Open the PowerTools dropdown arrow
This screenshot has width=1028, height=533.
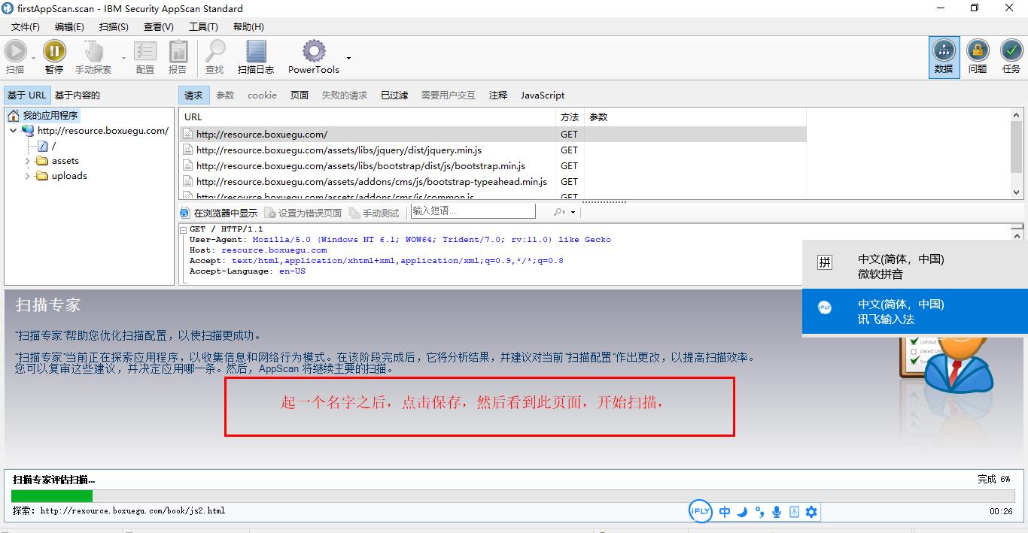(x=348, y=58)
